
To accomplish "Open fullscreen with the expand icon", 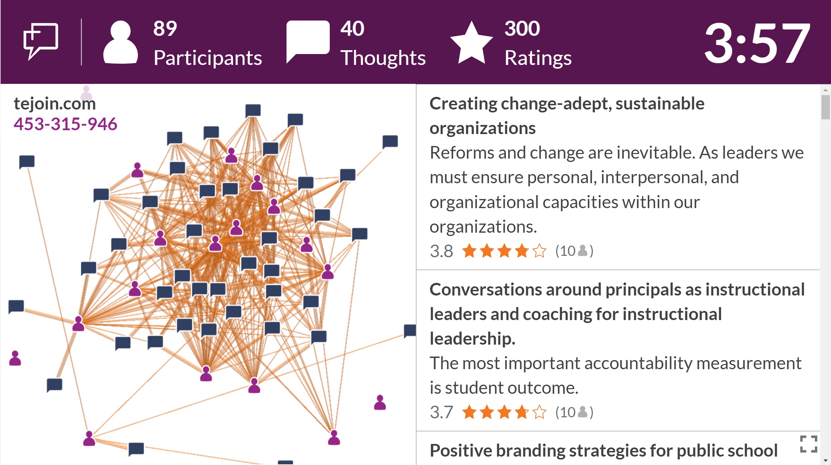I will point(809,444).
